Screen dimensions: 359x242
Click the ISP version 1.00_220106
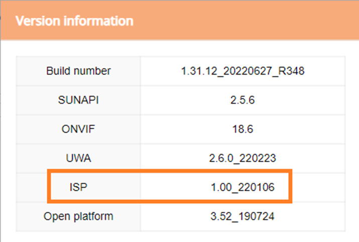pyautogui.click(x=243, y=188)
